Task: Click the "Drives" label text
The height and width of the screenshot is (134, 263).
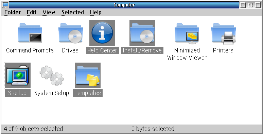Action: point(70,50)
